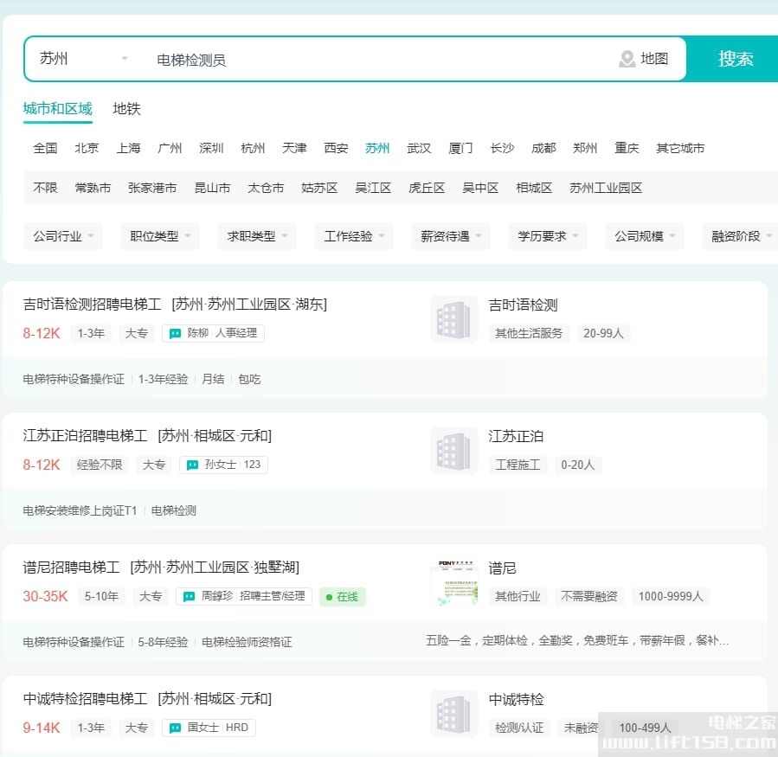Click the 电梯检测员 search keyword field
Screen dimensions: 778x757
(x=382, y=60)
